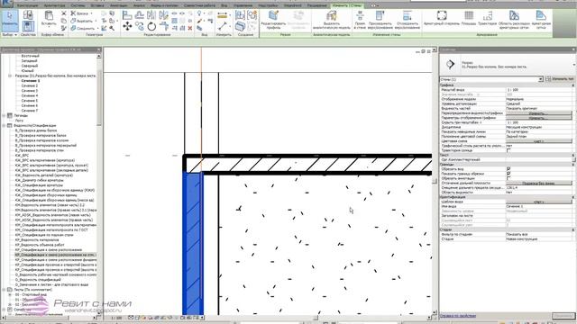Click the Offset tool icon
The height and width of the screenshot is (324, 577).
140,15
